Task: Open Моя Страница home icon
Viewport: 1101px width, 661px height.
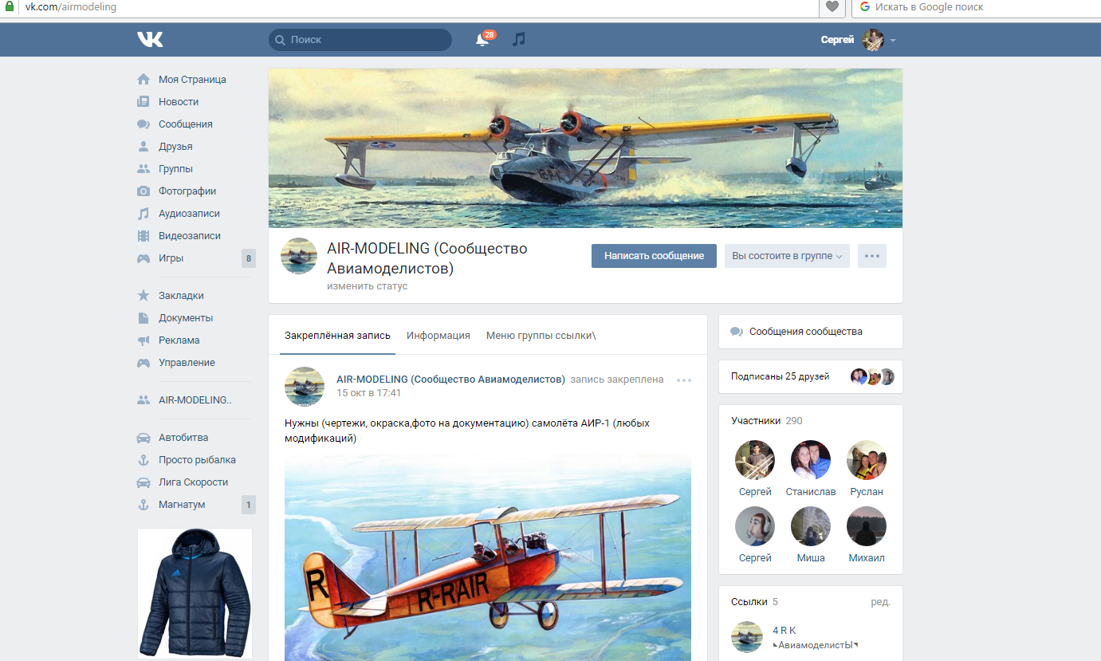Action: tap(144, 79)
